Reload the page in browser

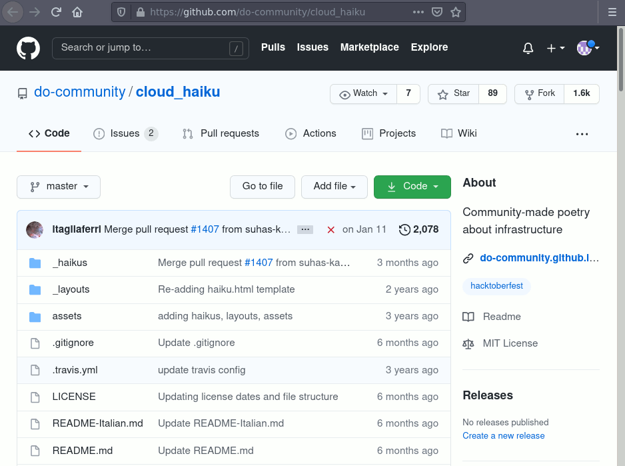tap(56, 12)
